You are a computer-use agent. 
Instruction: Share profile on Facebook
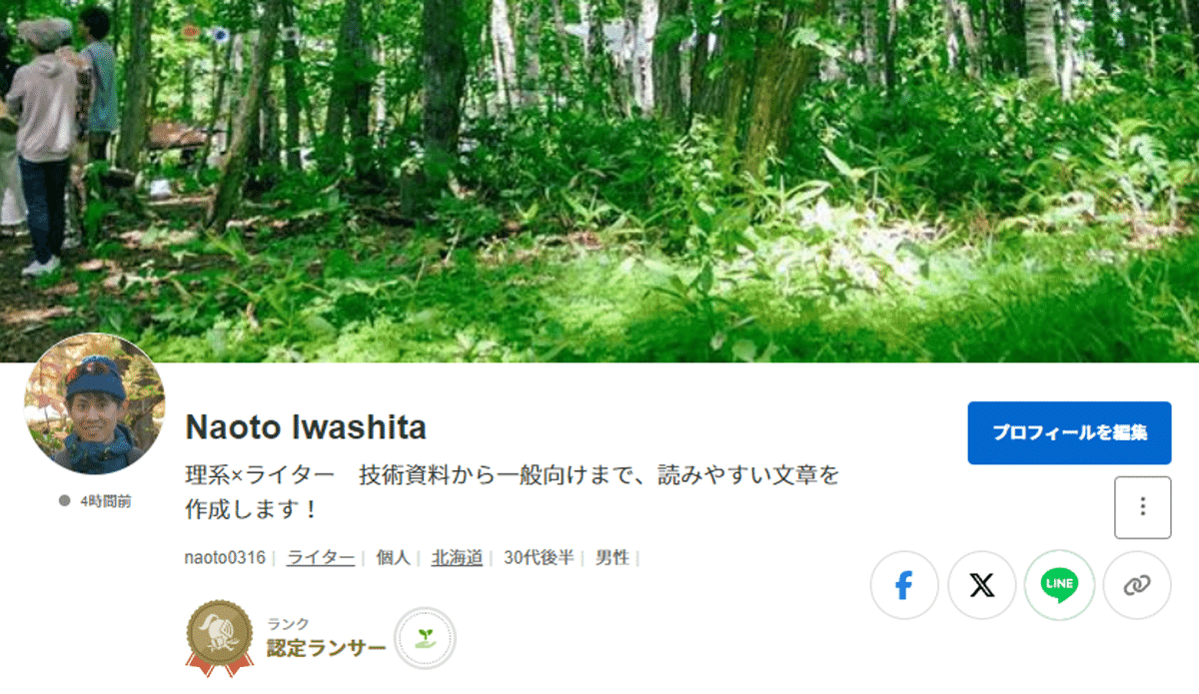click(904, 585)
